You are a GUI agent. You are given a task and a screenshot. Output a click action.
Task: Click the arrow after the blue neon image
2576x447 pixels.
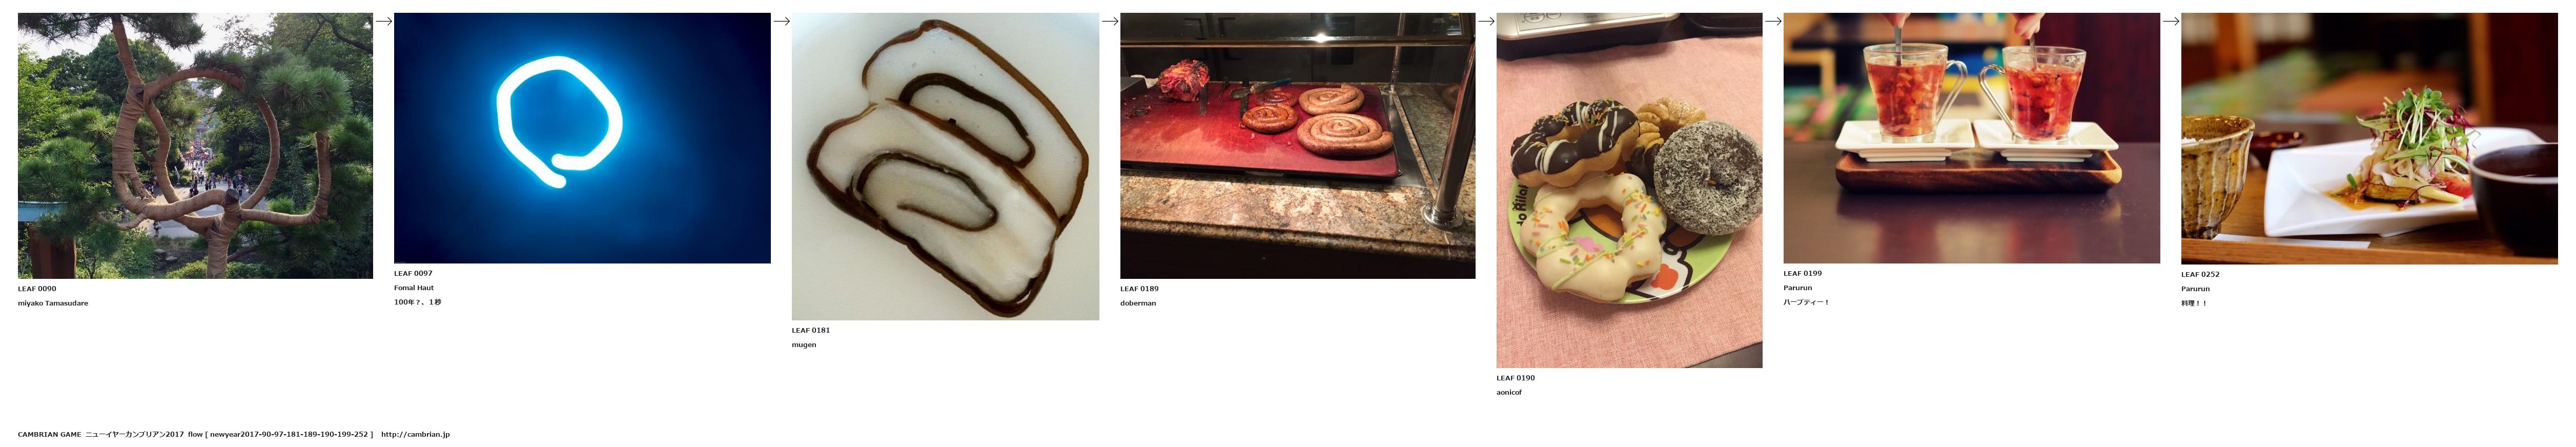[781, 21]
